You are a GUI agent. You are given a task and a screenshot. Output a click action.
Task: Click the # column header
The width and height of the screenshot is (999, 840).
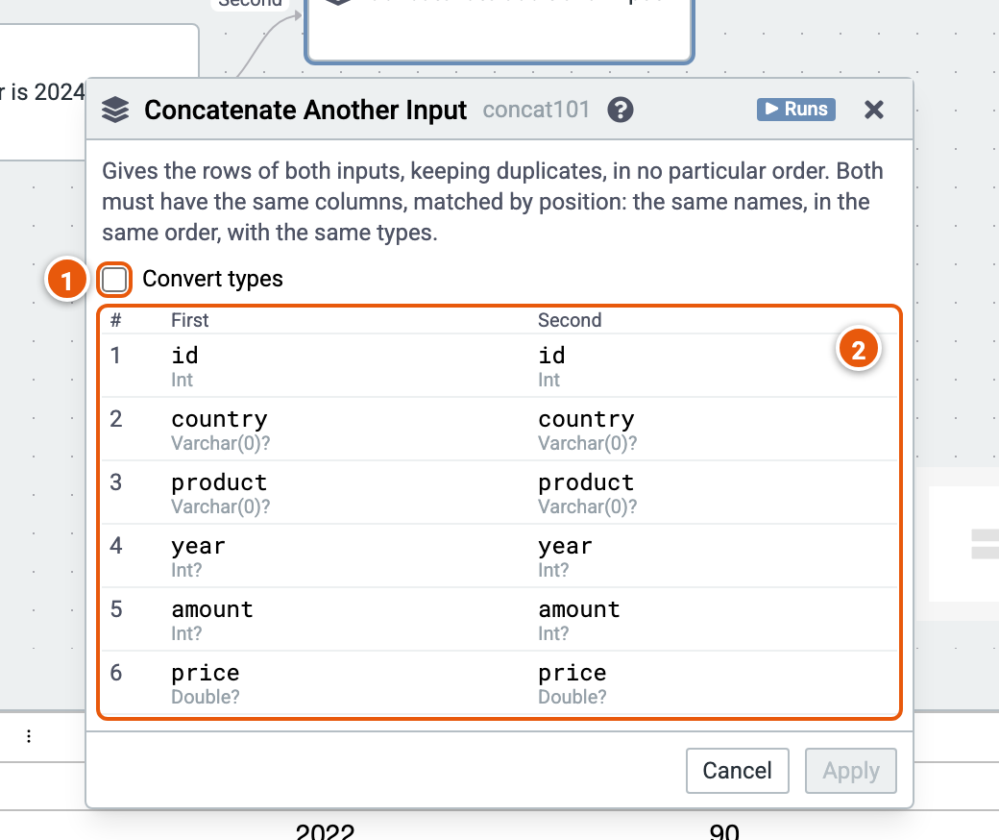(115, 320)
